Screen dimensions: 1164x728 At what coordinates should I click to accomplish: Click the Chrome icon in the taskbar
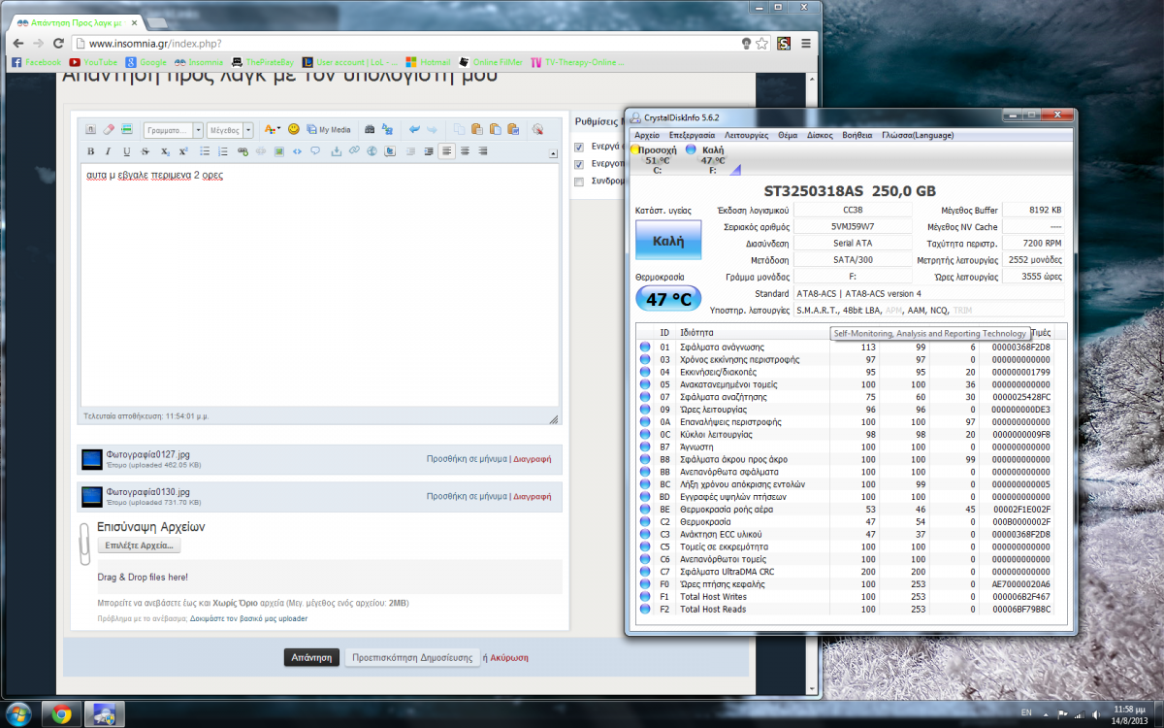(x=61, y=713)
